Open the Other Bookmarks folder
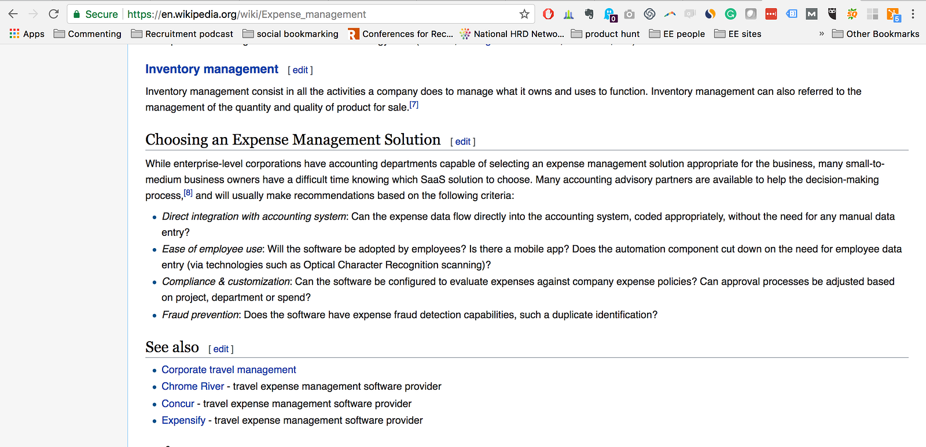 coord(876,34)
